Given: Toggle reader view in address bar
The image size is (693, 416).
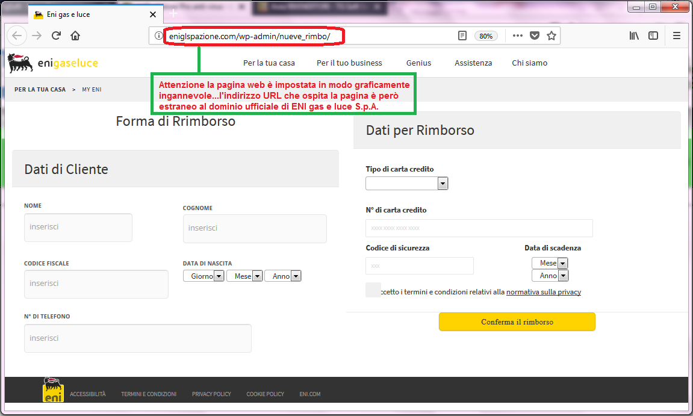Looking at the screenshot, I should [x=462, y=36].
